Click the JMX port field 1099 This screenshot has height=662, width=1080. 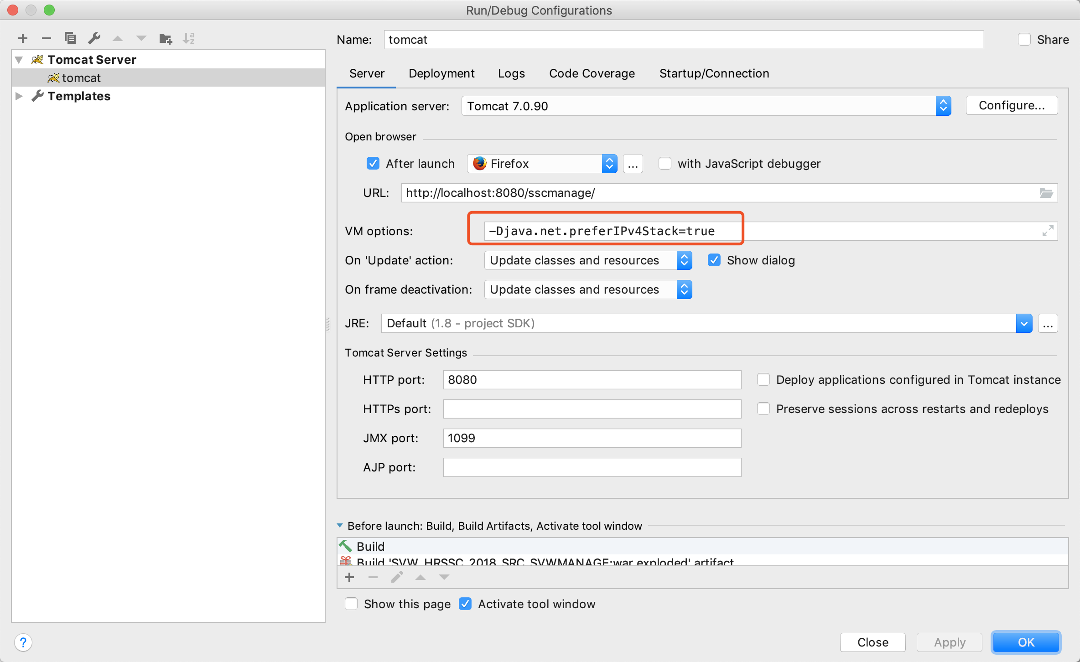coord(592,438)
